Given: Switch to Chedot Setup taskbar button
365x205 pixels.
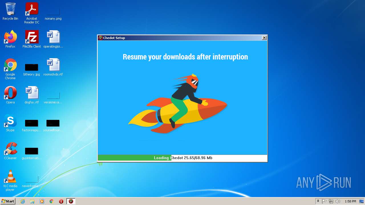Looking at the screenshot, I should click(71, 201).
